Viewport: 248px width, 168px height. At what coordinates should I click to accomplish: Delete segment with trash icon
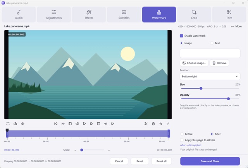pos(153,123)
